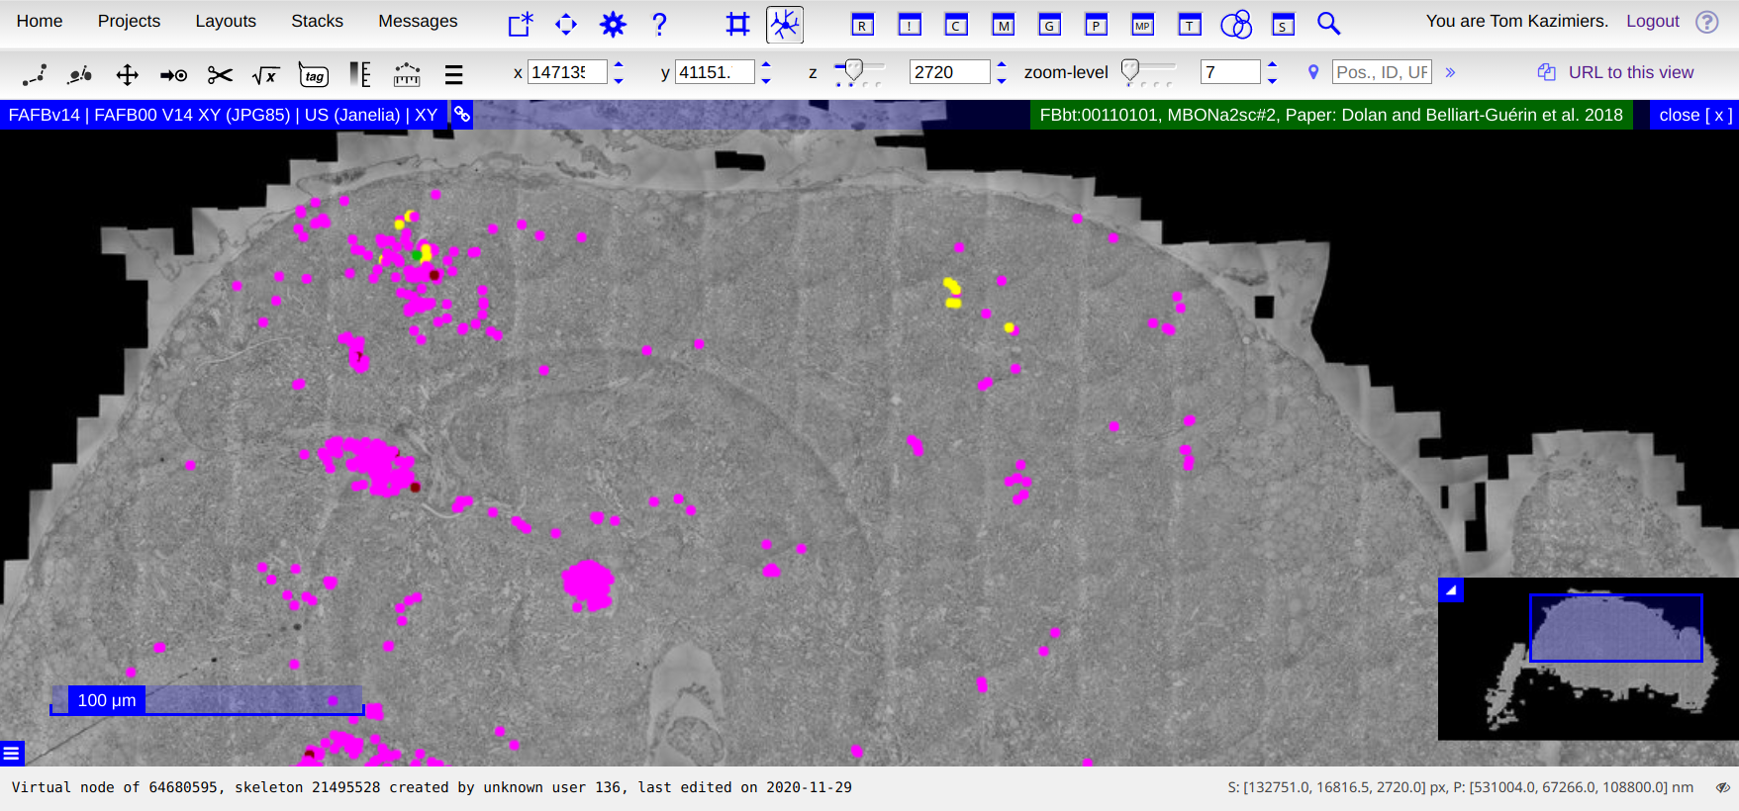Open the measurement ruler tool
The image size is (1739, 811).
pos(407,75)
